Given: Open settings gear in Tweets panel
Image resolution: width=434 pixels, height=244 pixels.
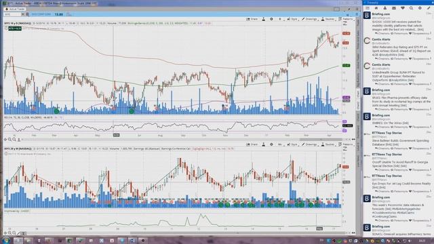Looking at the screenshot, I should (420, 8).
